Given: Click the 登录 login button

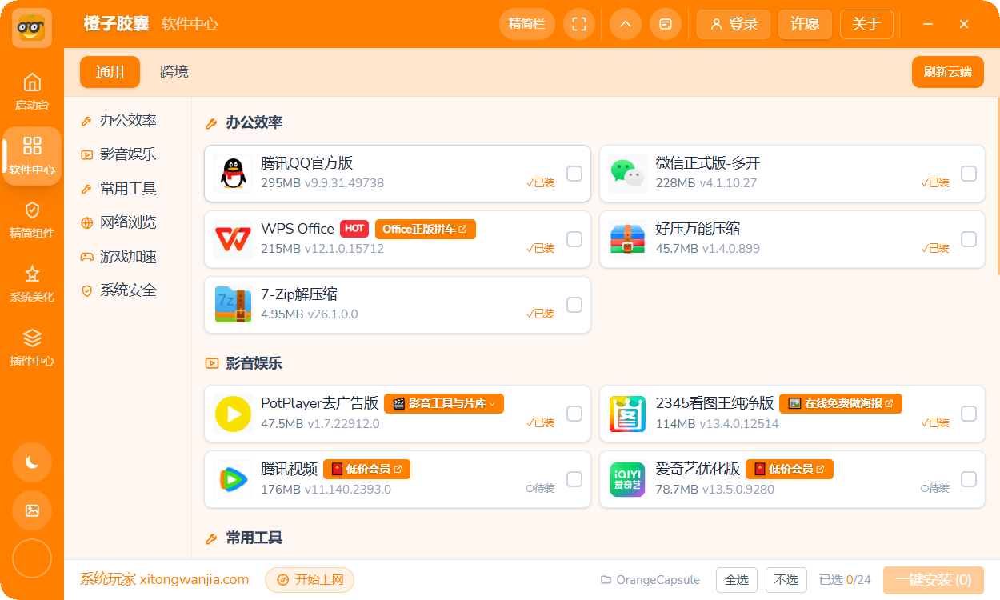Looking at the screenshot, I should pos(734,24).
